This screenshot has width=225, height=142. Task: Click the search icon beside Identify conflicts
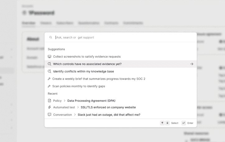click(x=49, y=71)
